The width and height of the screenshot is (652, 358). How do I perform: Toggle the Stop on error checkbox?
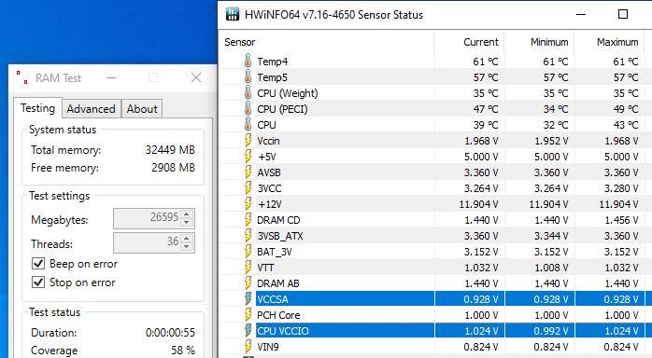[38, 282]
